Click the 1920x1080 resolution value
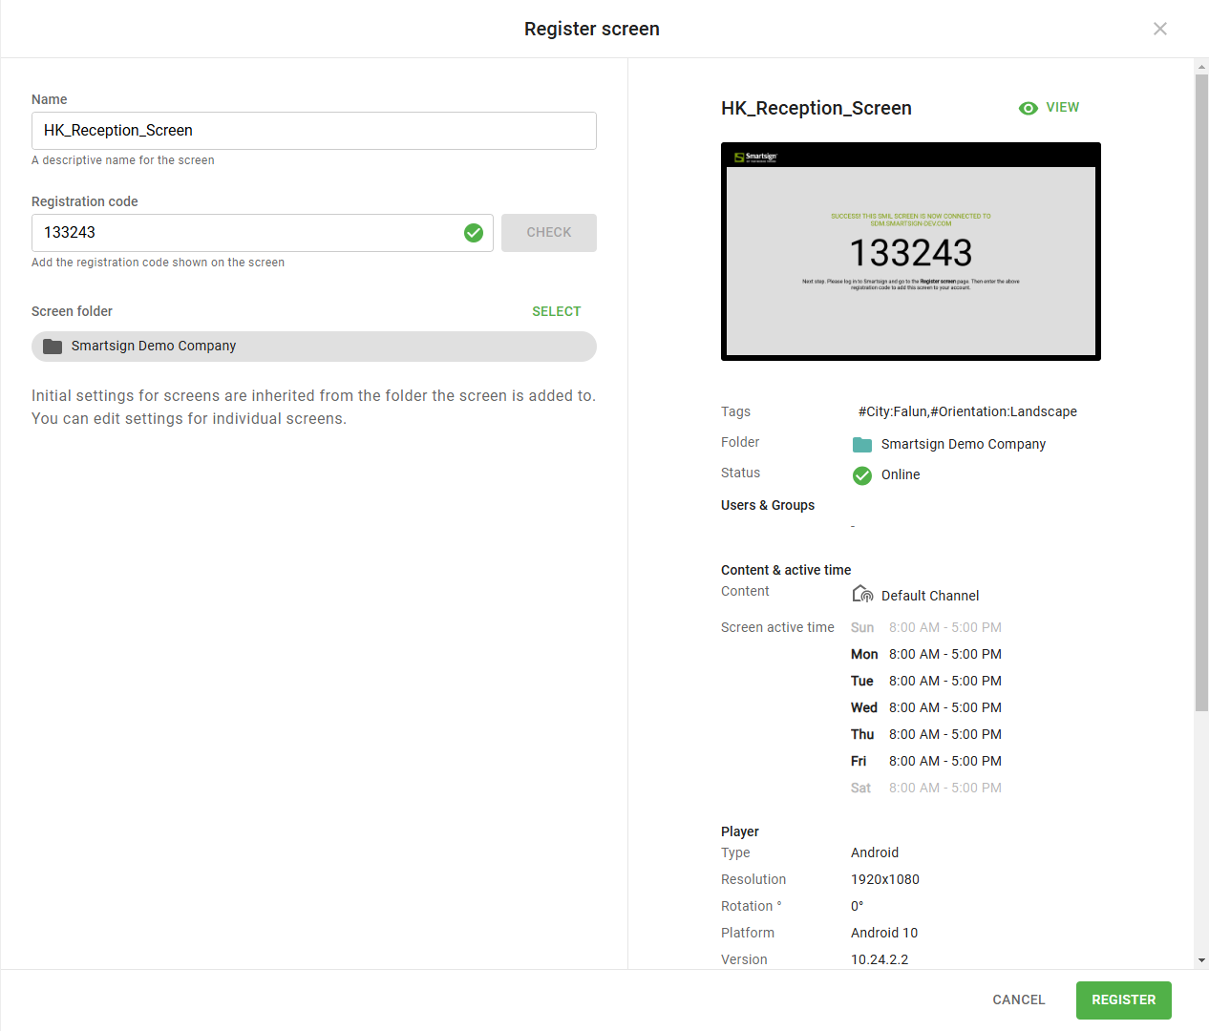The width and height of the screenshot is (1209, 1031). pyautogui.click(x=885, y=879)
